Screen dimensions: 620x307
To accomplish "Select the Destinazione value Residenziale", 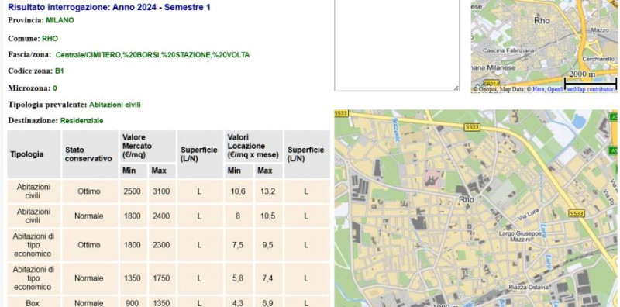I will (x=82, y=121).
